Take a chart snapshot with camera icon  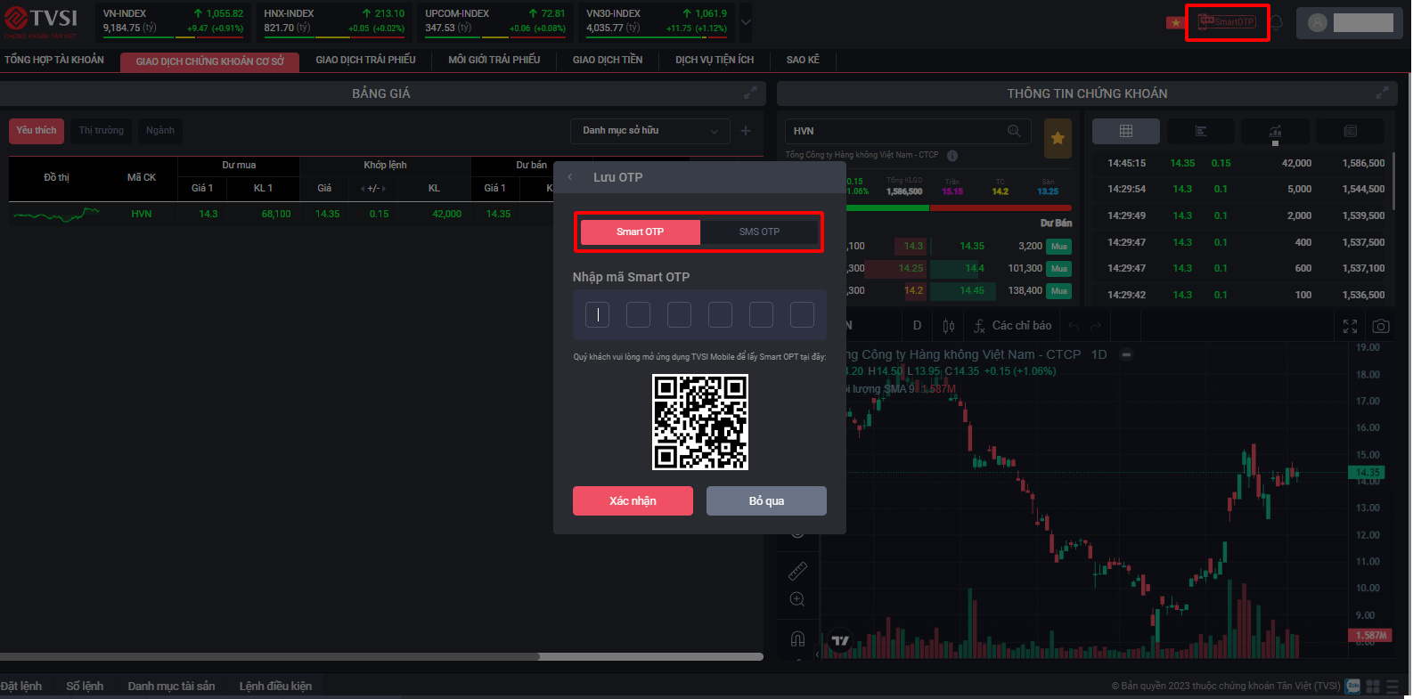1380,327
